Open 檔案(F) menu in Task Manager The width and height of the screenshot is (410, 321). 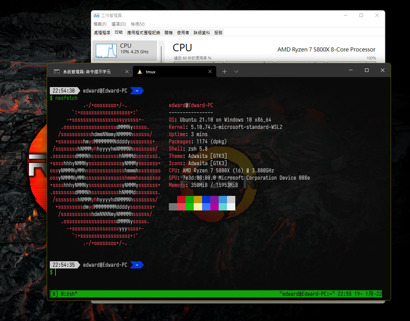[100, 24]
